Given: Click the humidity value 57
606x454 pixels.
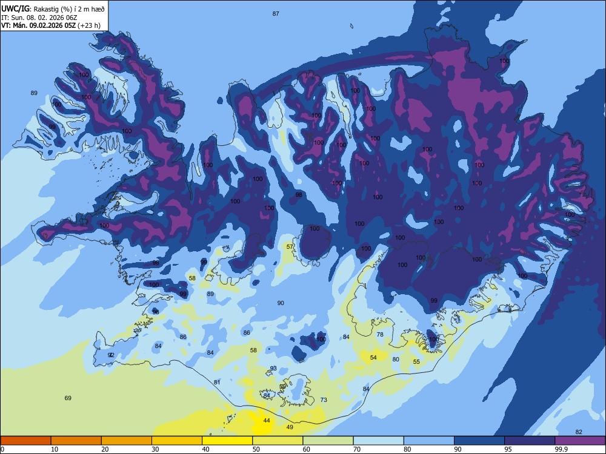Looking at the screenshot, I should pyautogui.click(x=290, y=247).
